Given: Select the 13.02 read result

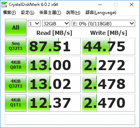Looking at the screenshot, I should point(54,84).
